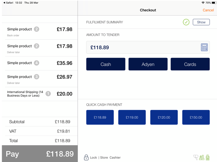Tap the grey Pay £118.89 bar
217x162 pixels.
[x=40, y=154]
